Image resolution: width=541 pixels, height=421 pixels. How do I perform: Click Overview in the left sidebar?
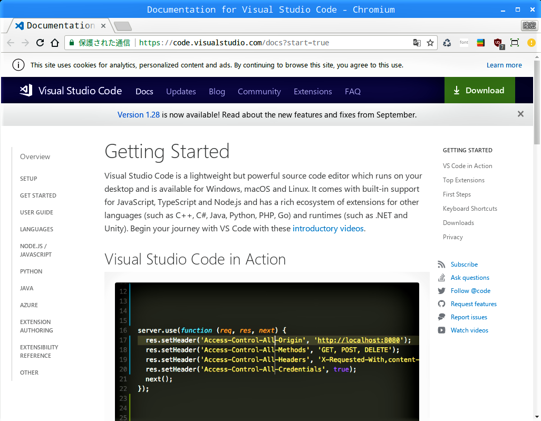[35, 156]
